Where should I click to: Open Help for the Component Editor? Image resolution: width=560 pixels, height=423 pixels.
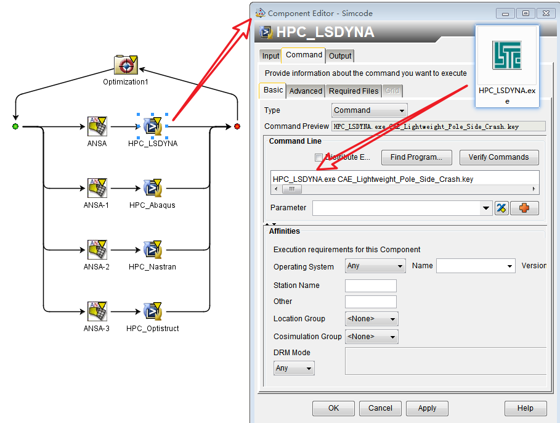526,408
